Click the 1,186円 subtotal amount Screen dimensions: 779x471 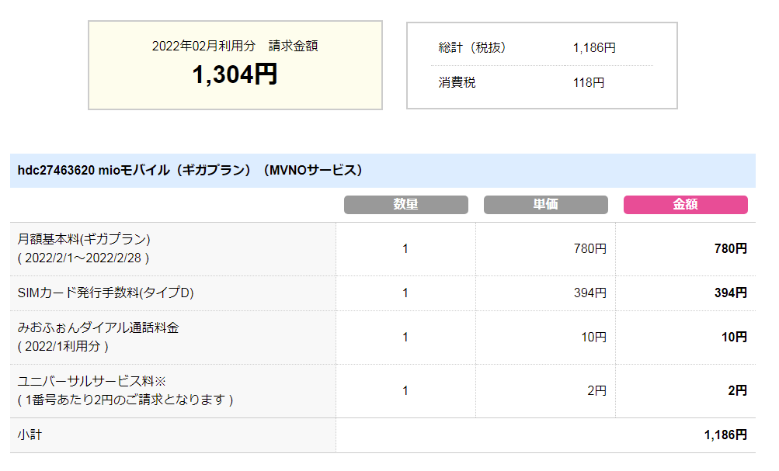[x=726, y=435]
